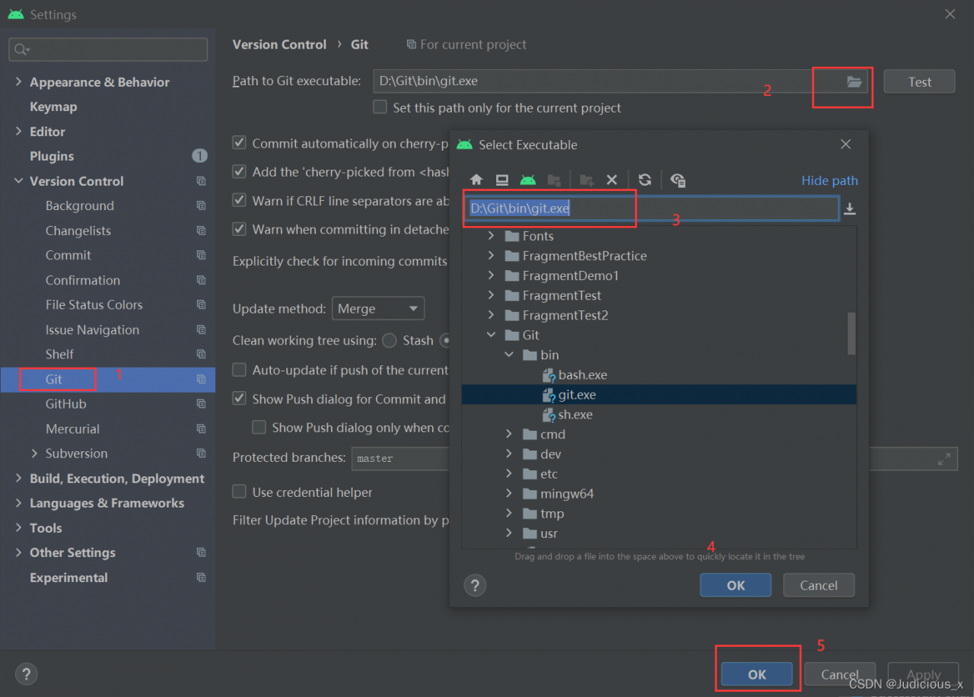This screenshot has height=697, width=974.
Task: Click the path text field in Select Executable
Action: (651, 208)
